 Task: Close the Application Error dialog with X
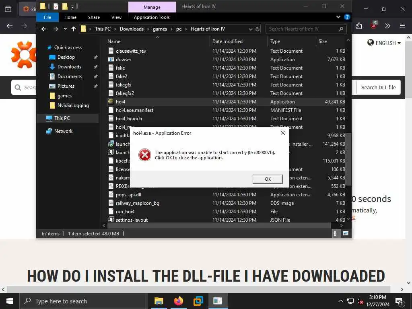pos(283,133)
